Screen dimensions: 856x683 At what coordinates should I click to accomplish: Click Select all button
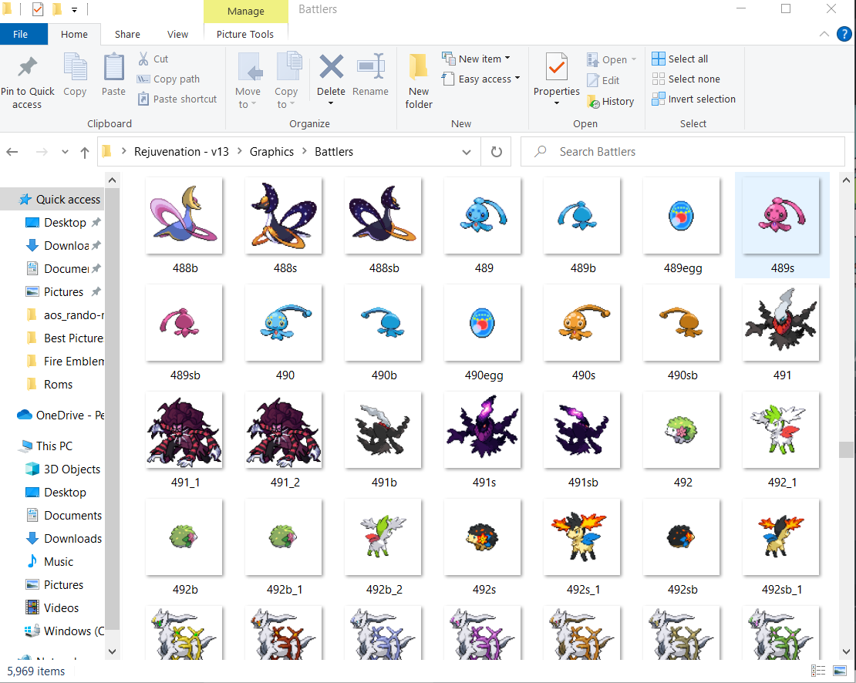[x=679, y=59]
